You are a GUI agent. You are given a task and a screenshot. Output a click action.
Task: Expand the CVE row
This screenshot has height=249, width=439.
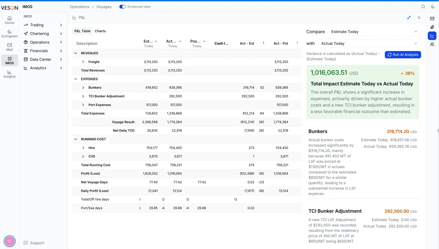(x=83, y=156)
